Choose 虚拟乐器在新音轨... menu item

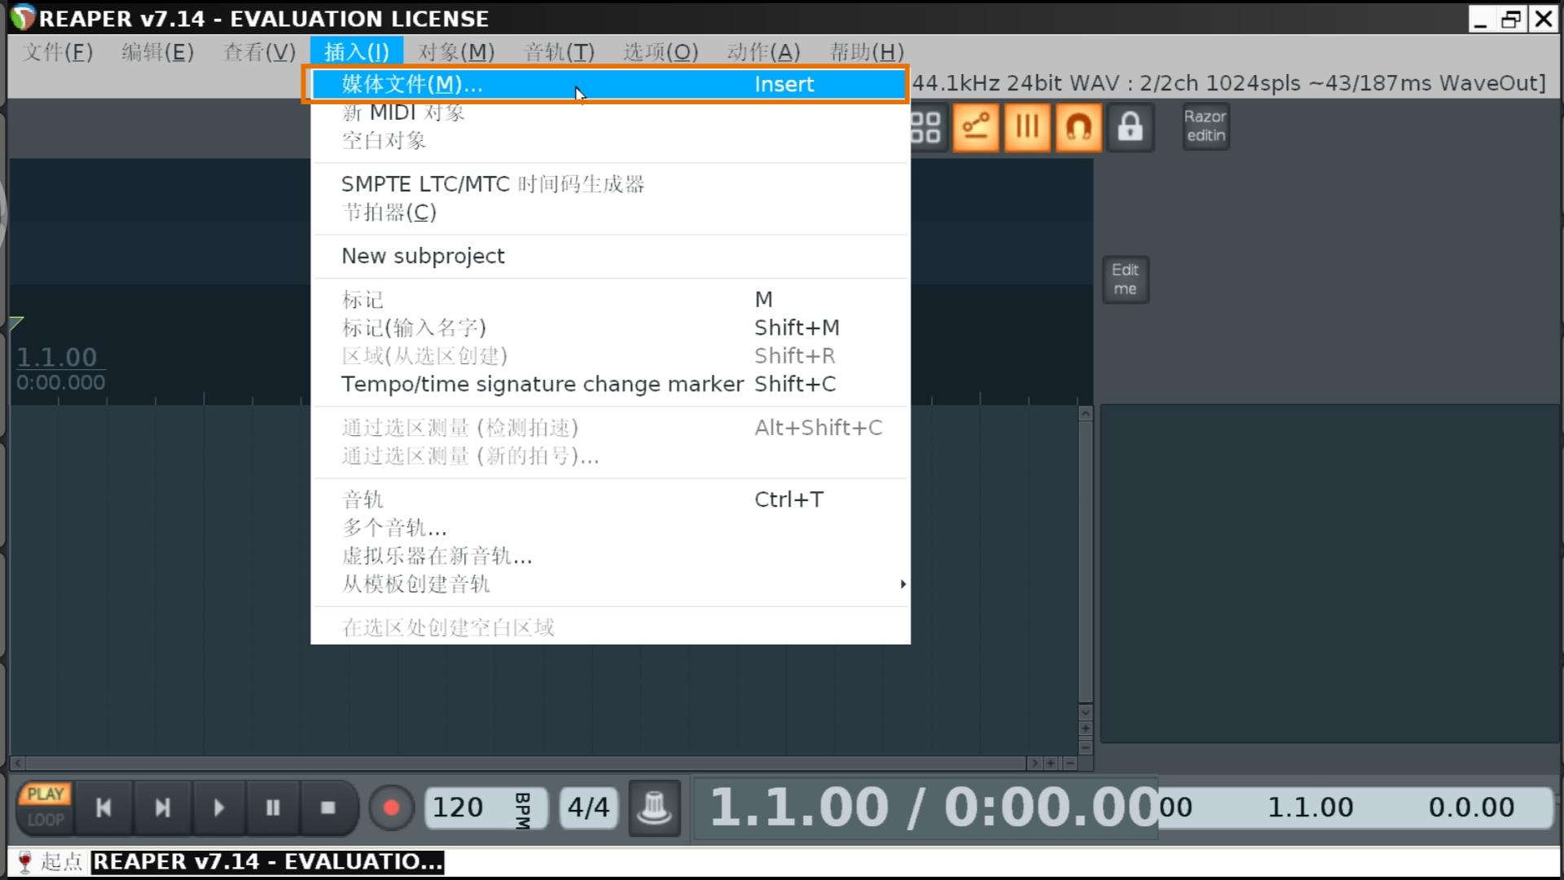tap(610, 557)
